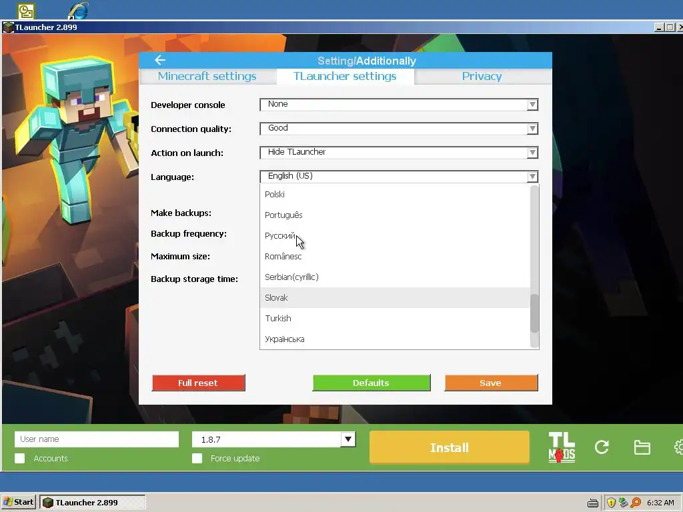Click the Force update label text
The height and width of the screenshot is (512, 683).
point(235,459)
